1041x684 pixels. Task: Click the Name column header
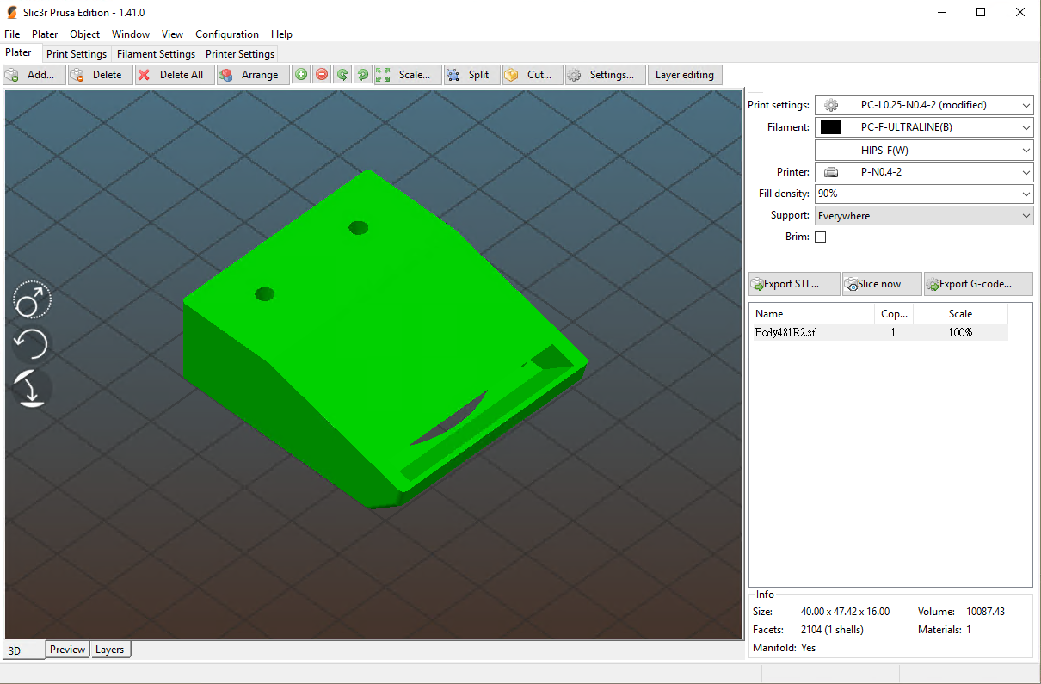[x=812, y=314]
